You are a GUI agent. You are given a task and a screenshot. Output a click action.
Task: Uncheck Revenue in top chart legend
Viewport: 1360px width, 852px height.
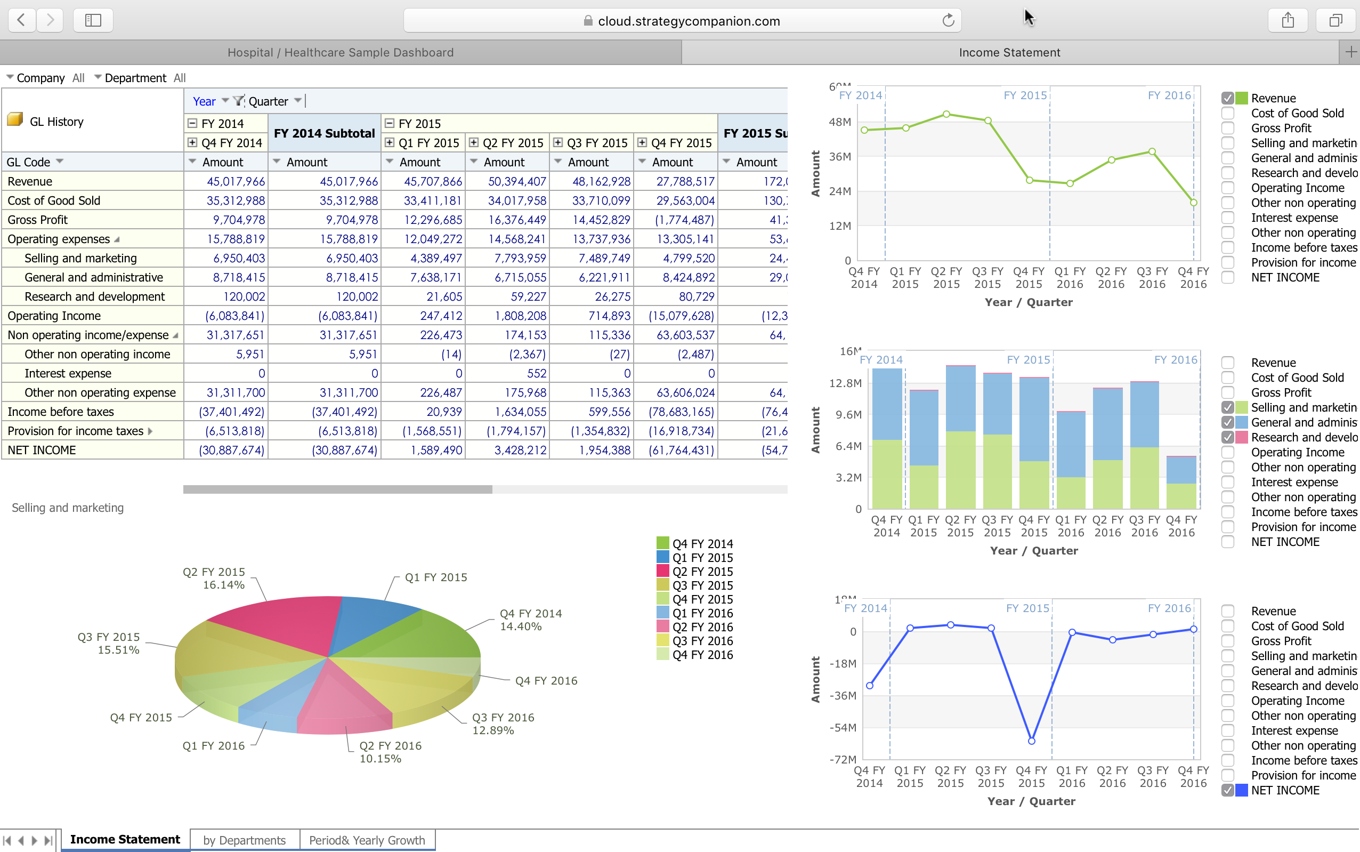(1228, 99)
